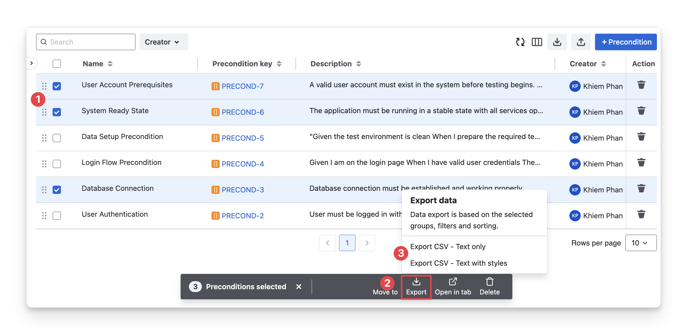
Task: Open the Creator filter dropdown
Action: 164,42
